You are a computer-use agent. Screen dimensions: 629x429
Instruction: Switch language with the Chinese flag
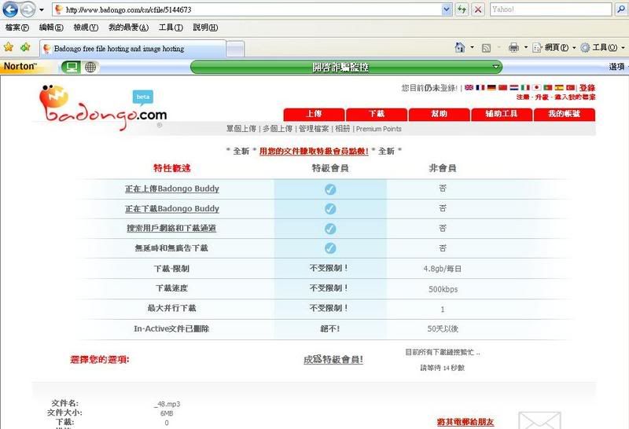[502, 87]
